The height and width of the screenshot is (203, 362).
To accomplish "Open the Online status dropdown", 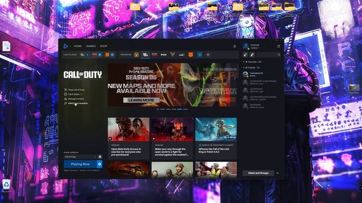I will pyautogui.click(x=255, y=48).
